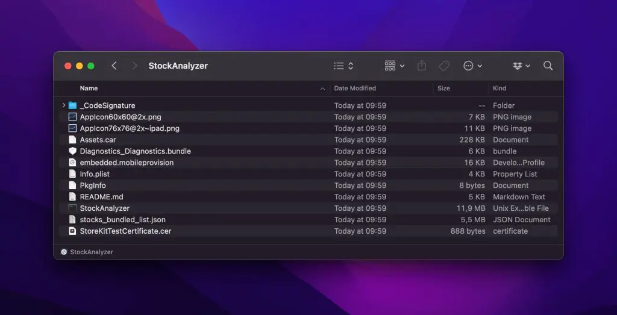Click the PkgInfo document icon
Viewport: 617px width, 315px height.
click(x=72, y=186)
